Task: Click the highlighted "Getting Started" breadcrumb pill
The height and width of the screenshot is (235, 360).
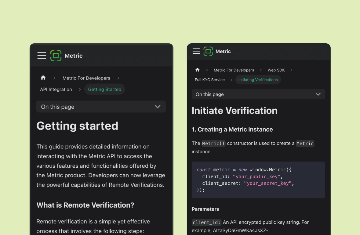Action: (x=104, y=89)
